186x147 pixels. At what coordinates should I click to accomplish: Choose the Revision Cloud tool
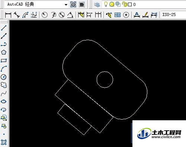tap(4, 85)
